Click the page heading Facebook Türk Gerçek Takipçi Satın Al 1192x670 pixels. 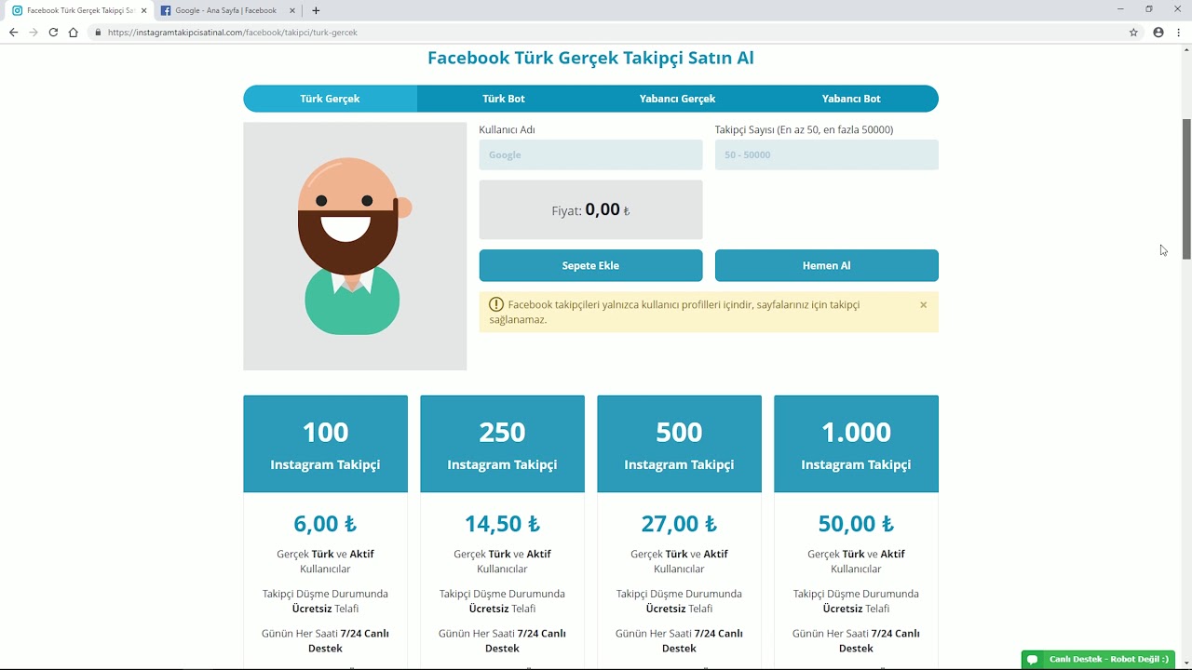pyautogui.click(x=590, y=58)
